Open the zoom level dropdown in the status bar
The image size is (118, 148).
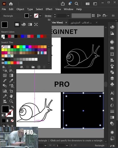coord(45,145)
